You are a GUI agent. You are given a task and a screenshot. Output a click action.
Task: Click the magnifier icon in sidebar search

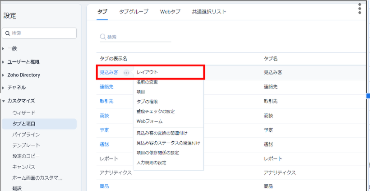(8, 33)
